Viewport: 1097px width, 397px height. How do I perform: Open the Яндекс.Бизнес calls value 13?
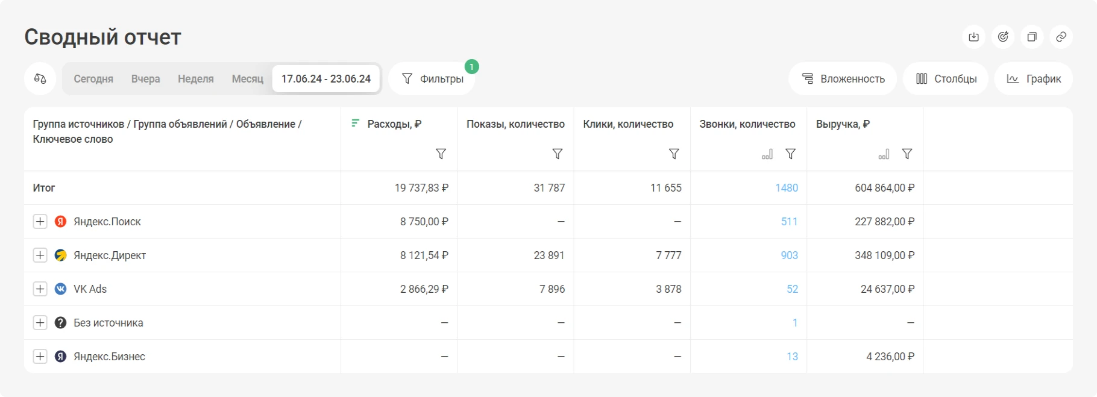[793, 357]
